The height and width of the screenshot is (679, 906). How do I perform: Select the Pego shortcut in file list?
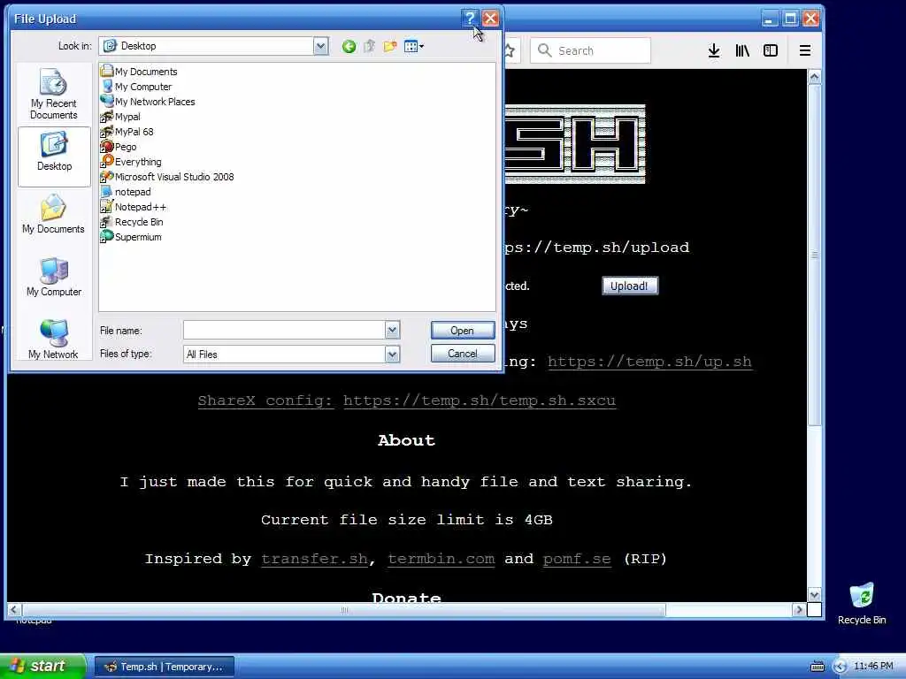click(119, 147)
